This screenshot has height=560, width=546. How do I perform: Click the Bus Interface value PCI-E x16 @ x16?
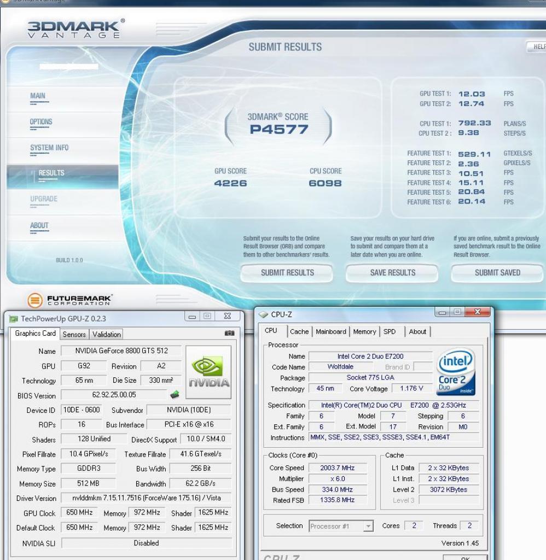click(189, 424)
